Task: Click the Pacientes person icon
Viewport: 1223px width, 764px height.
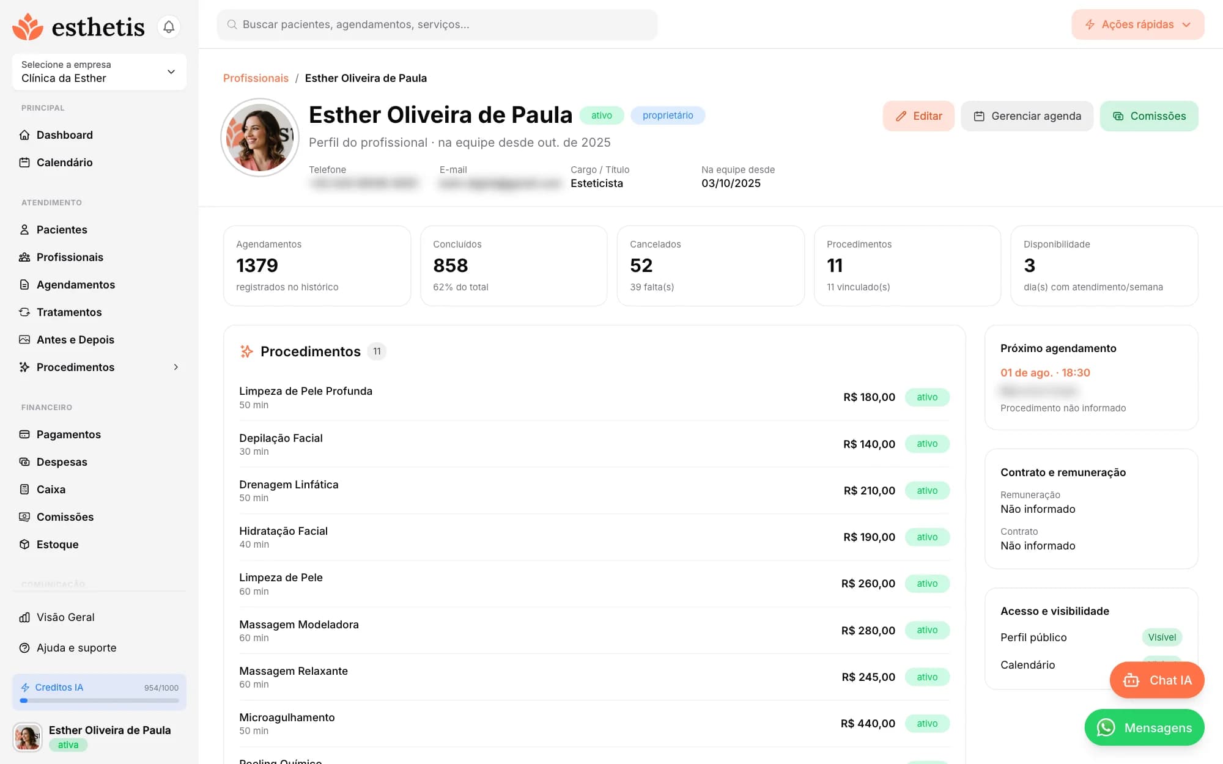Action: click(x=24, y=230)
